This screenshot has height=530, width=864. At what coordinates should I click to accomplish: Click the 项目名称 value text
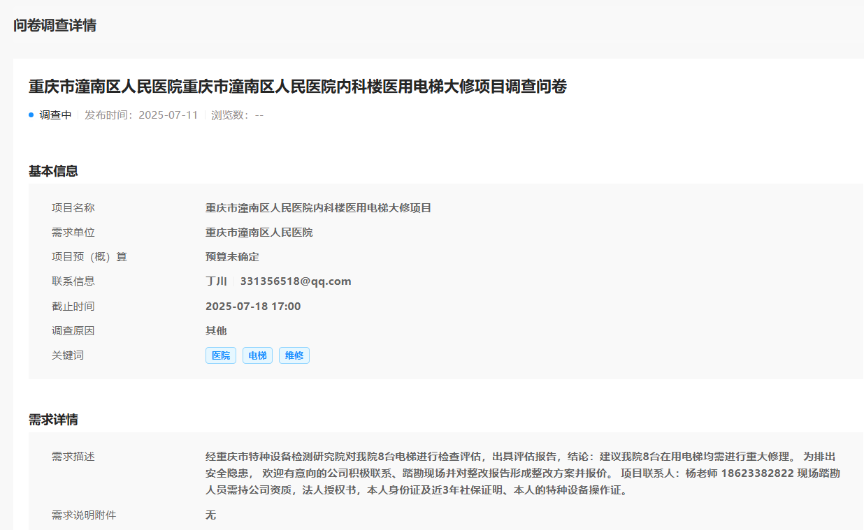tap(318, 208)
